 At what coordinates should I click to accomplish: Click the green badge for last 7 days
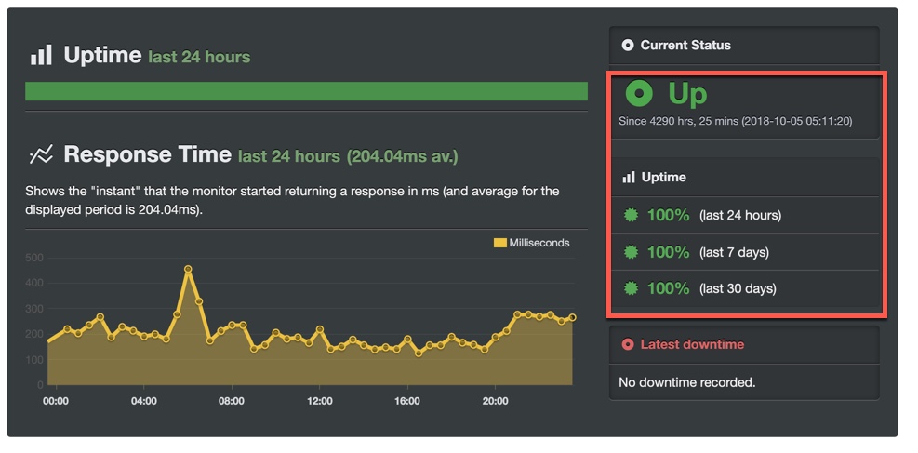point(631,252)
